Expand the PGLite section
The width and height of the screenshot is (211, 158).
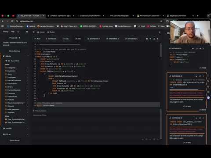point(28,134)
